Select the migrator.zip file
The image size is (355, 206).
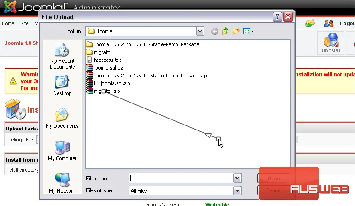[x=103, y=91]
